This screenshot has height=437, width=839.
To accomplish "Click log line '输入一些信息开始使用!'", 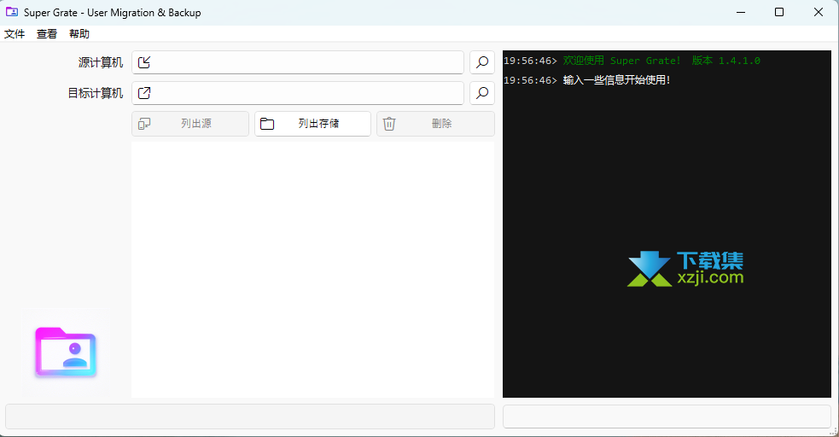I will pos(616,80).
